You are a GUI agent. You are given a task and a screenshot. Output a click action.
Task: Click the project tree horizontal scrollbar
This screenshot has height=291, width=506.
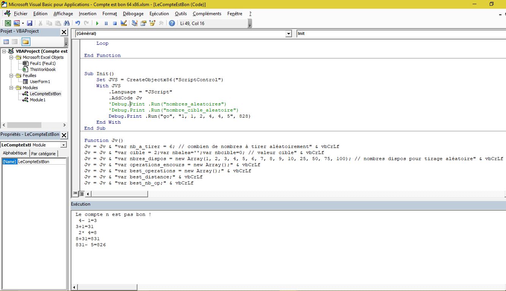pyautogui.click(x=34, y=125)
